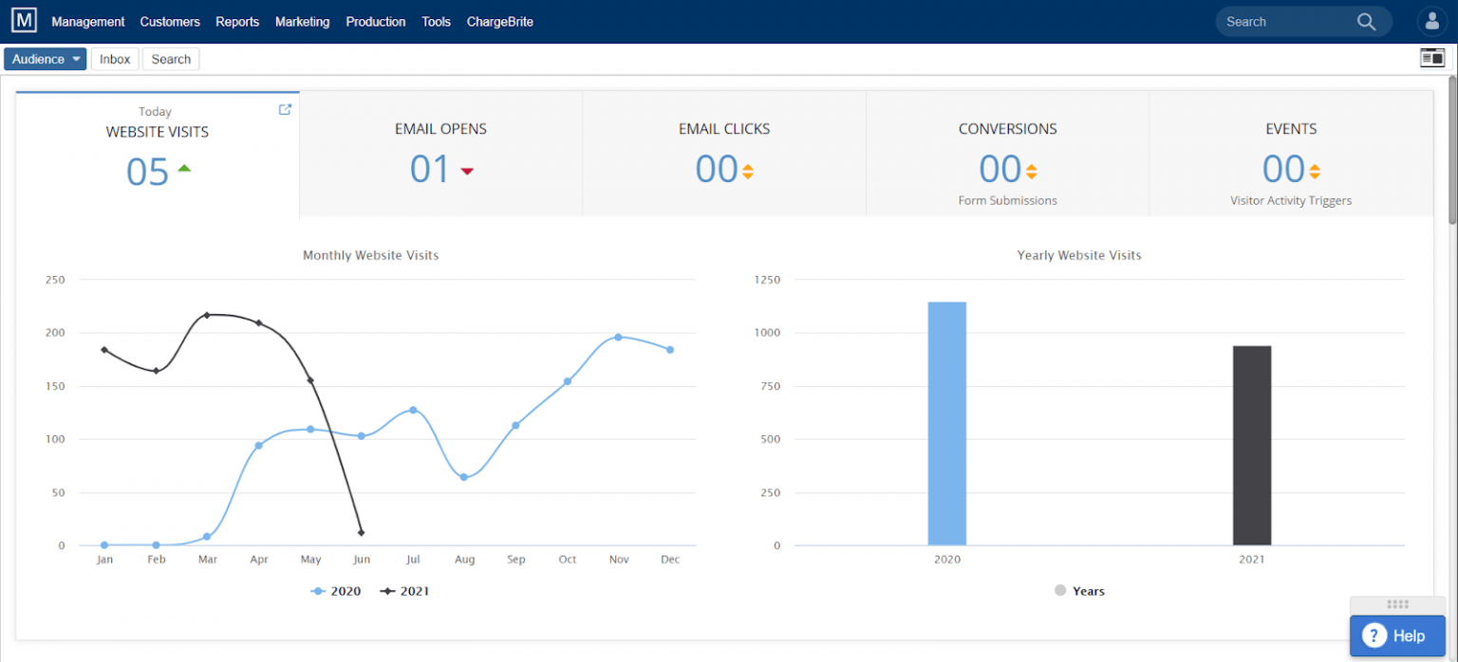
Task: Toggle the Years legend under yearly chart
Action: pos(1078,591)
